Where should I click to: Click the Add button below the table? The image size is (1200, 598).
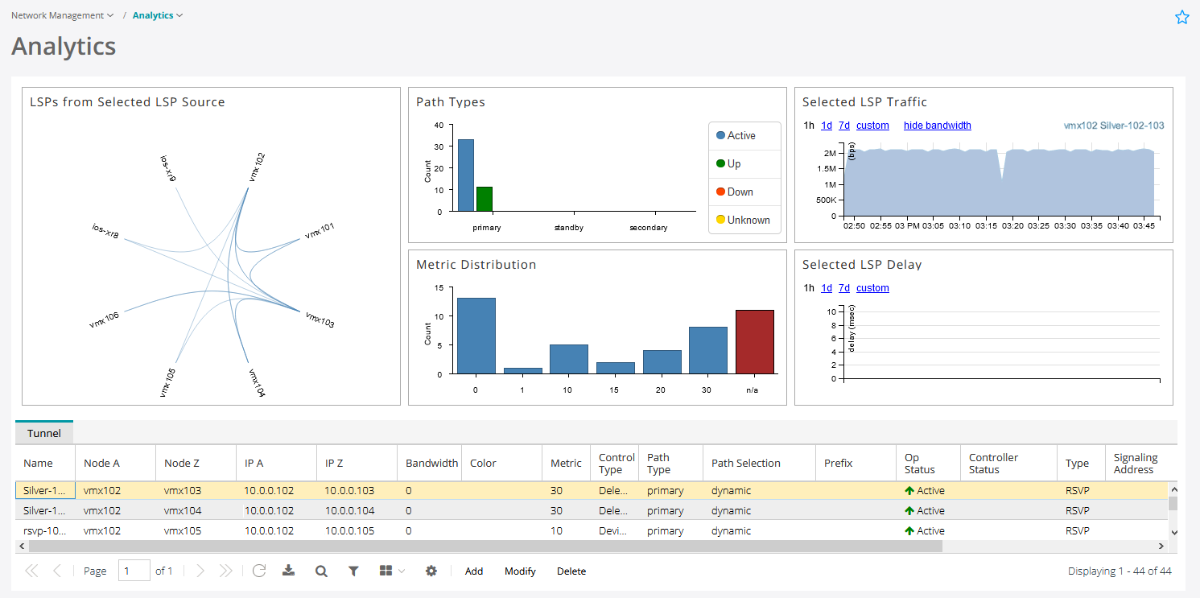473,571
